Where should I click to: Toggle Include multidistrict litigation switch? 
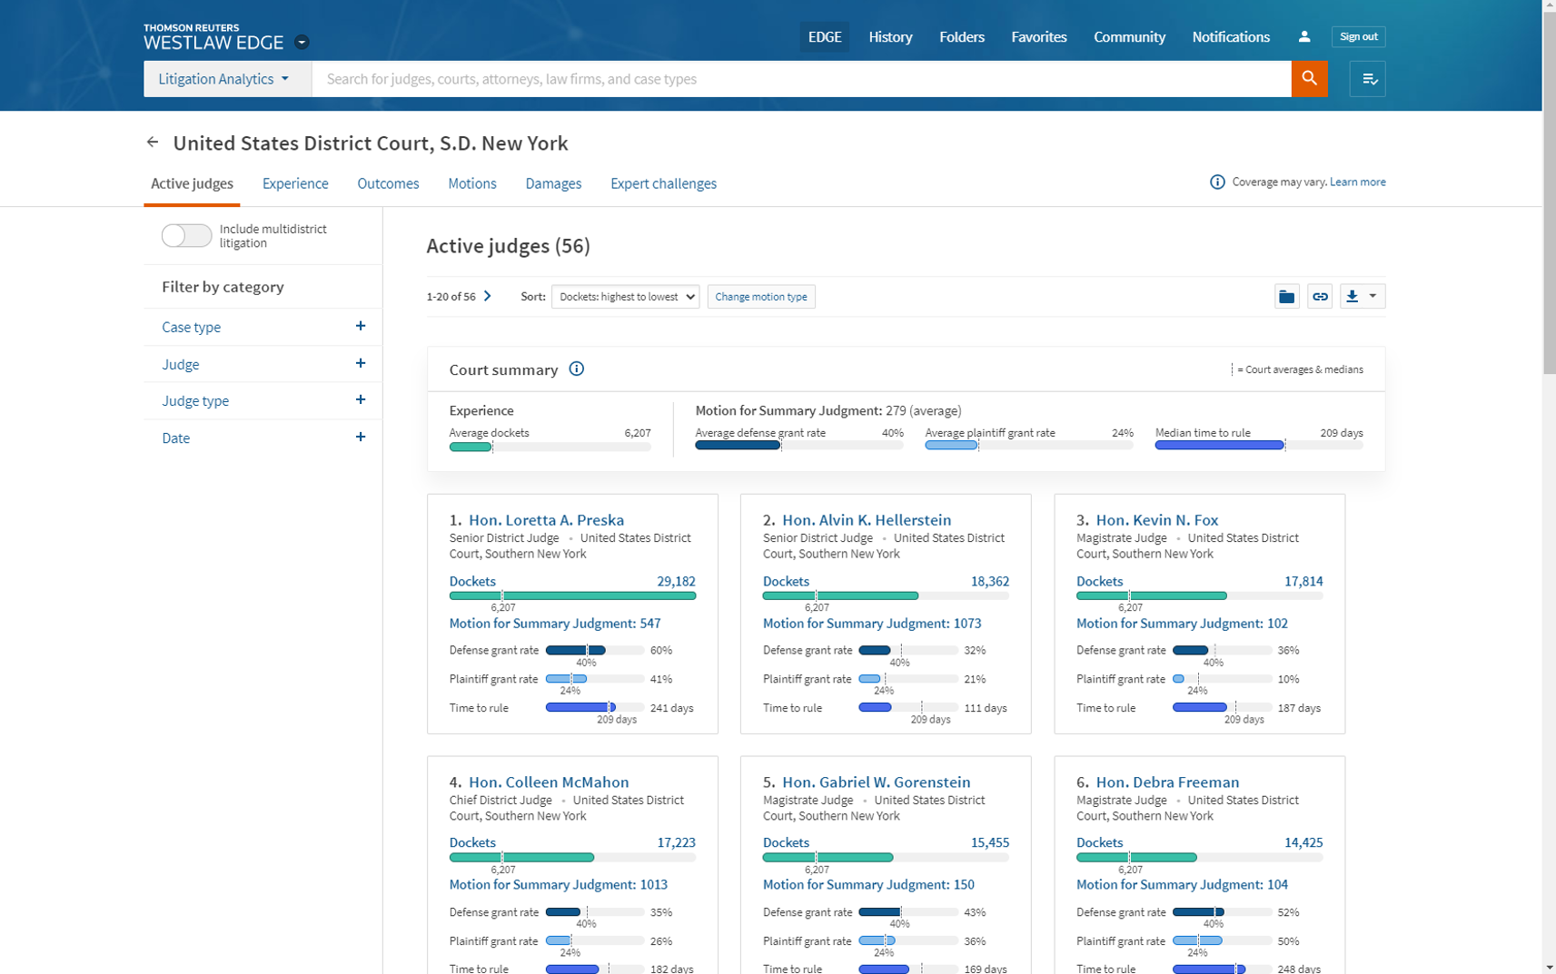tap(186, 236)
